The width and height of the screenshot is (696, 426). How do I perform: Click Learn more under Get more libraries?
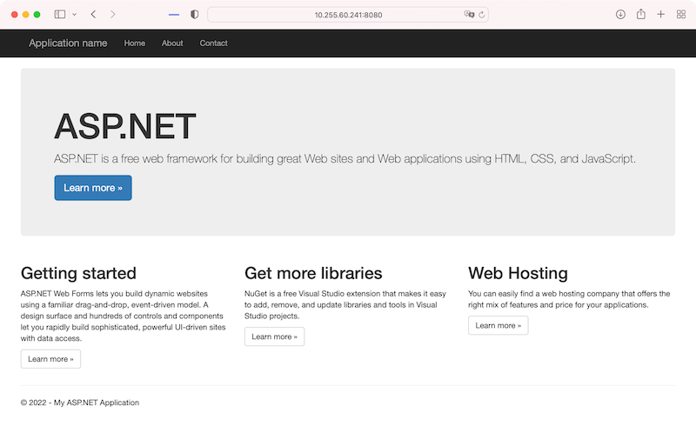[x=274, y=336]
